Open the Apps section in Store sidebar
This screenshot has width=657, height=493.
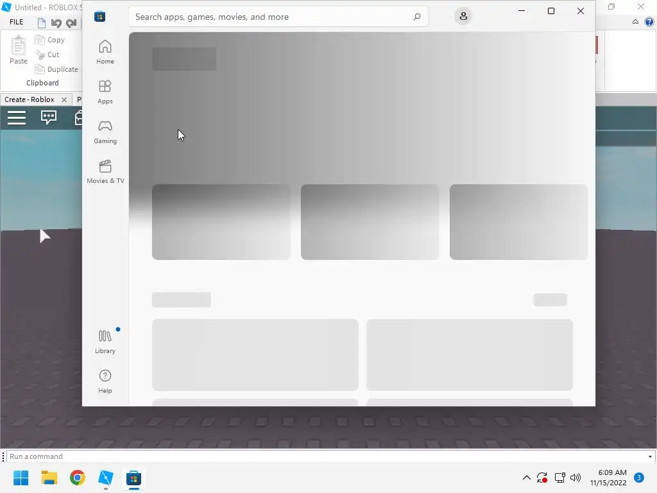105,92
